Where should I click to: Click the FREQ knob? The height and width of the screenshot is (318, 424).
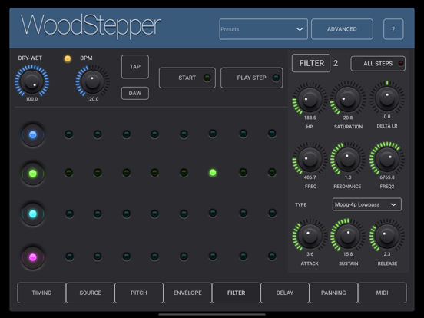pos(310,159)
